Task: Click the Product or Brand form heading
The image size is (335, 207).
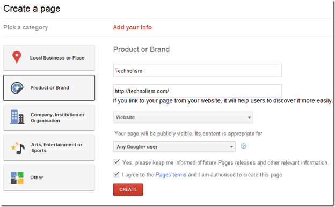Action: (141, 49)
